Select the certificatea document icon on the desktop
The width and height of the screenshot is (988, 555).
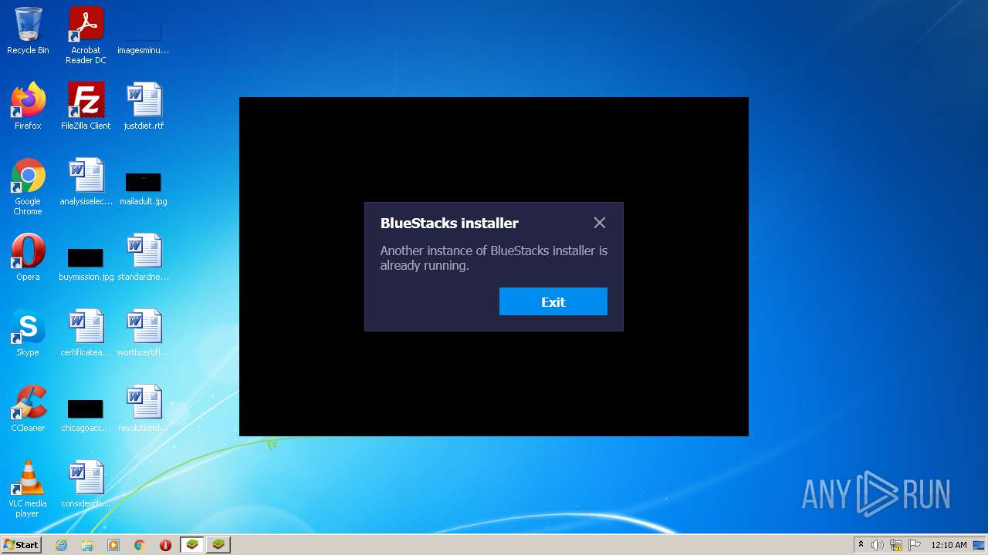point(86,333)
